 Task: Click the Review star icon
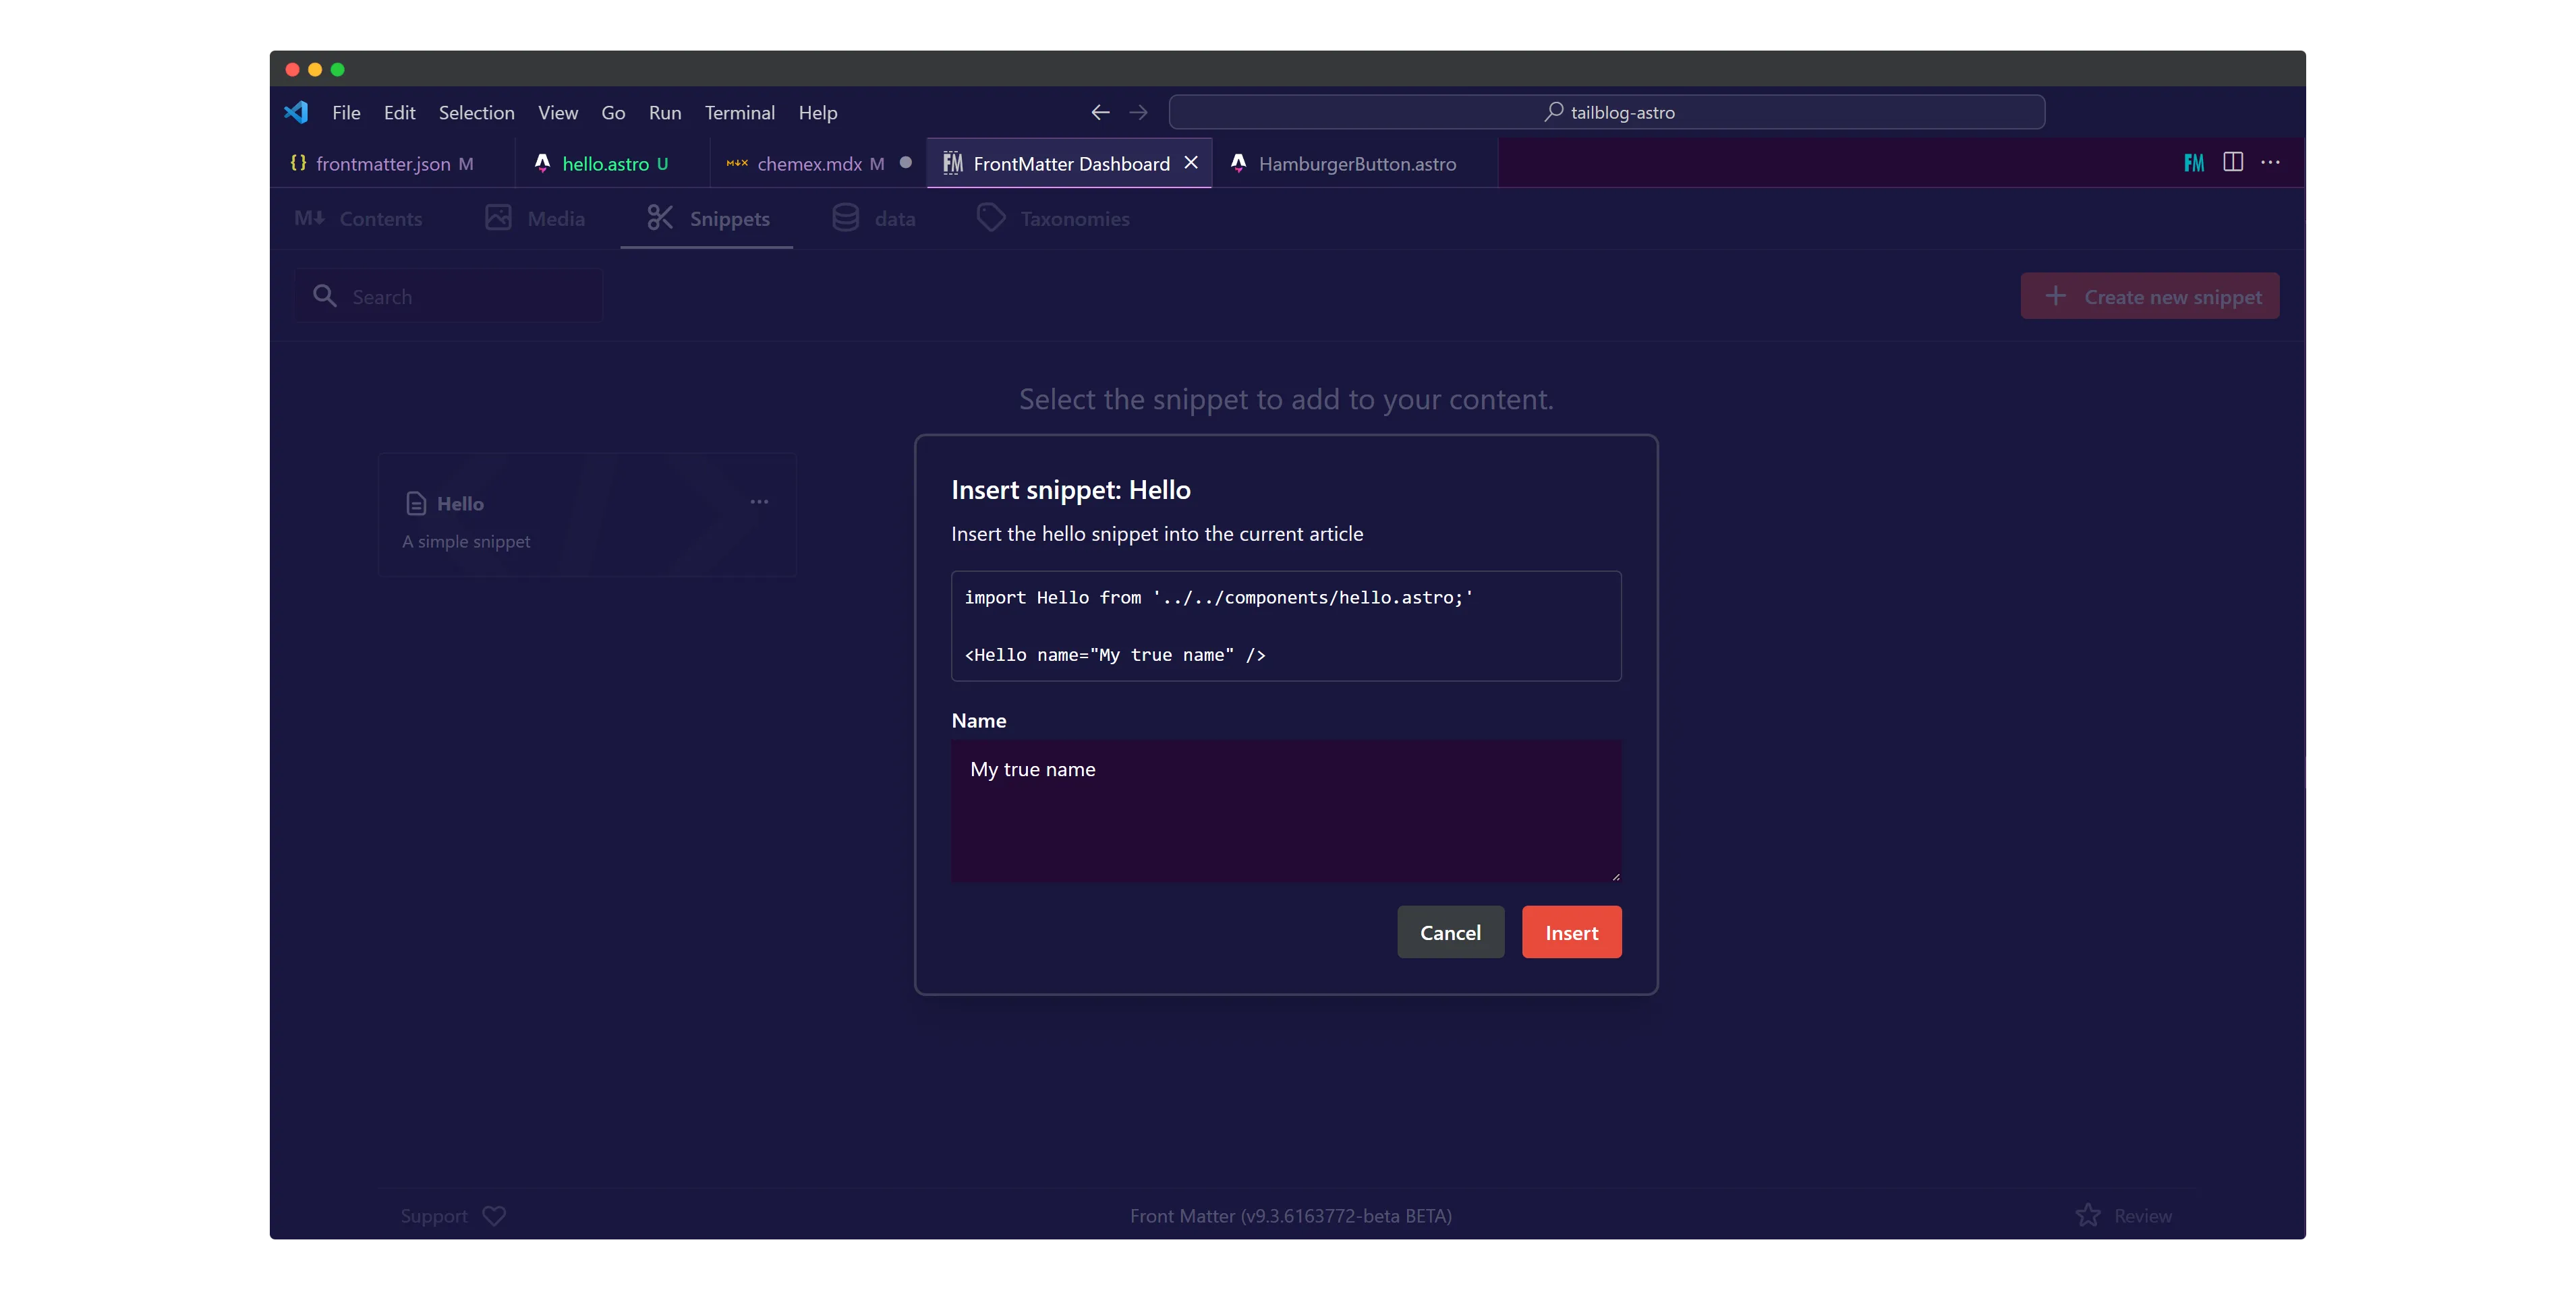coord(2088,1215)
